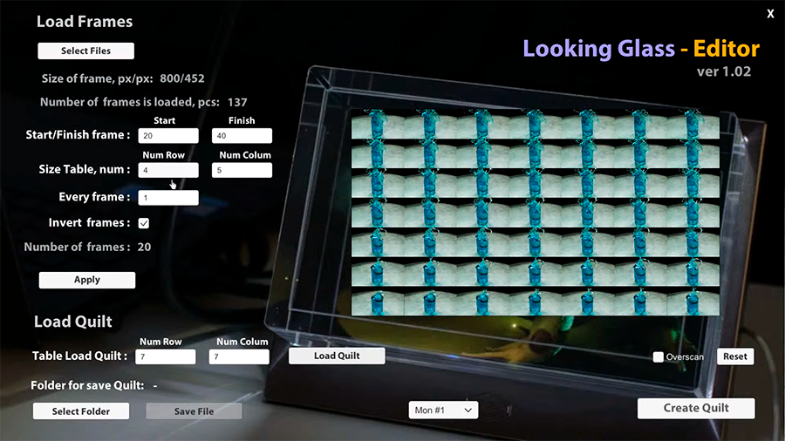Click the Select Files button
This screenshot has height=441, width=785.
85,51
